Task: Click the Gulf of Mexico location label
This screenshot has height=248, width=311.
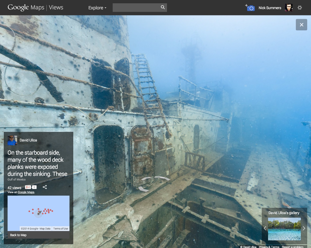Action: coord(16,179)
